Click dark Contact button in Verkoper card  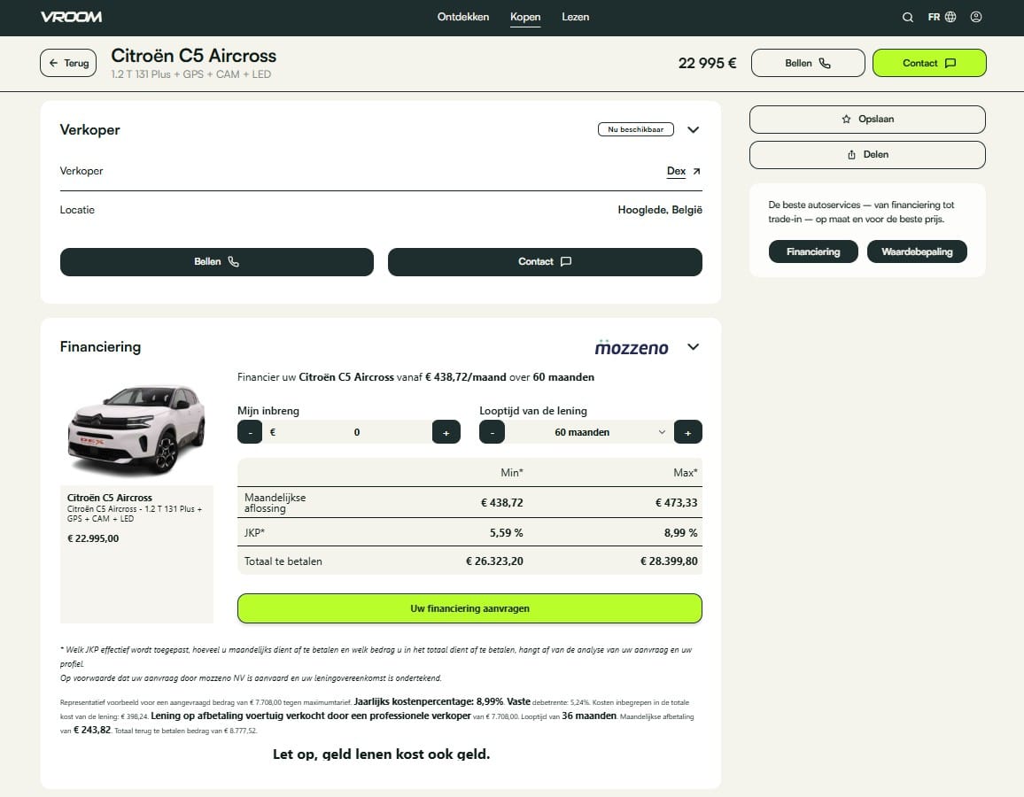pos(545,262)
